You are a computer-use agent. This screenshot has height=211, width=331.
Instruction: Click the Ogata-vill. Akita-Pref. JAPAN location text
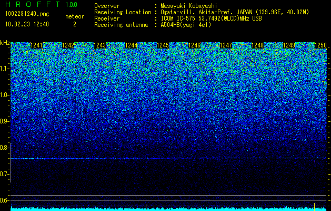tap(235, 12)
